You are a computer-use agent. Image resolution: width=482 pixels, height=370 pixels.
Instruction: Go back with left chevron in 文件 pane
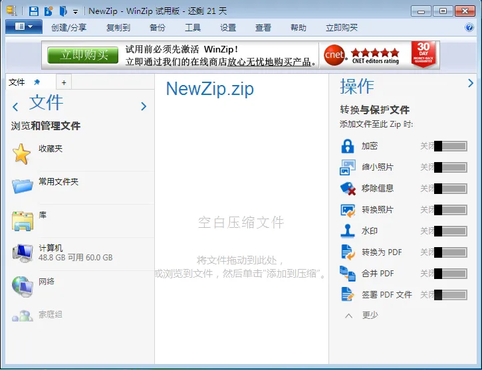pos(15,107)
